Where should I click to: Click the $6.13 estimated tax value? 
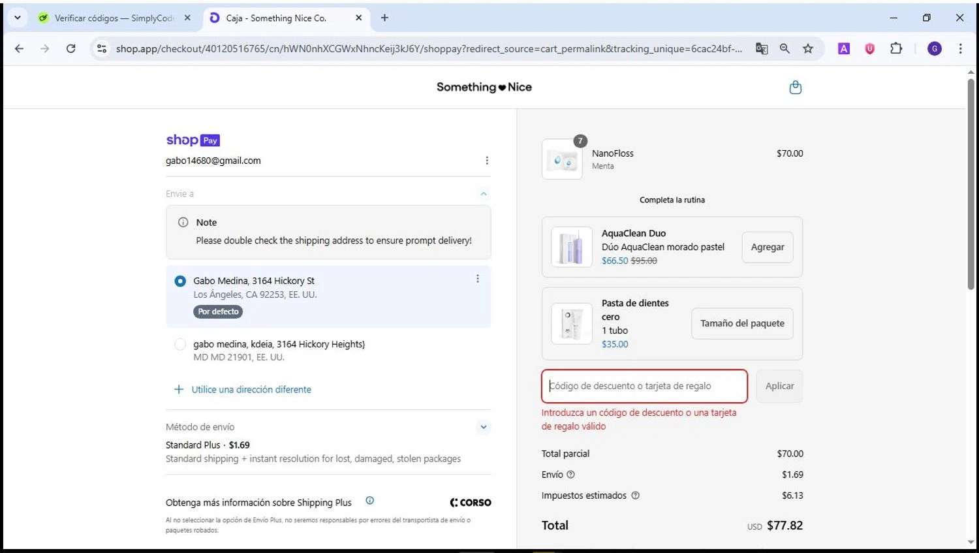(792, 496)
